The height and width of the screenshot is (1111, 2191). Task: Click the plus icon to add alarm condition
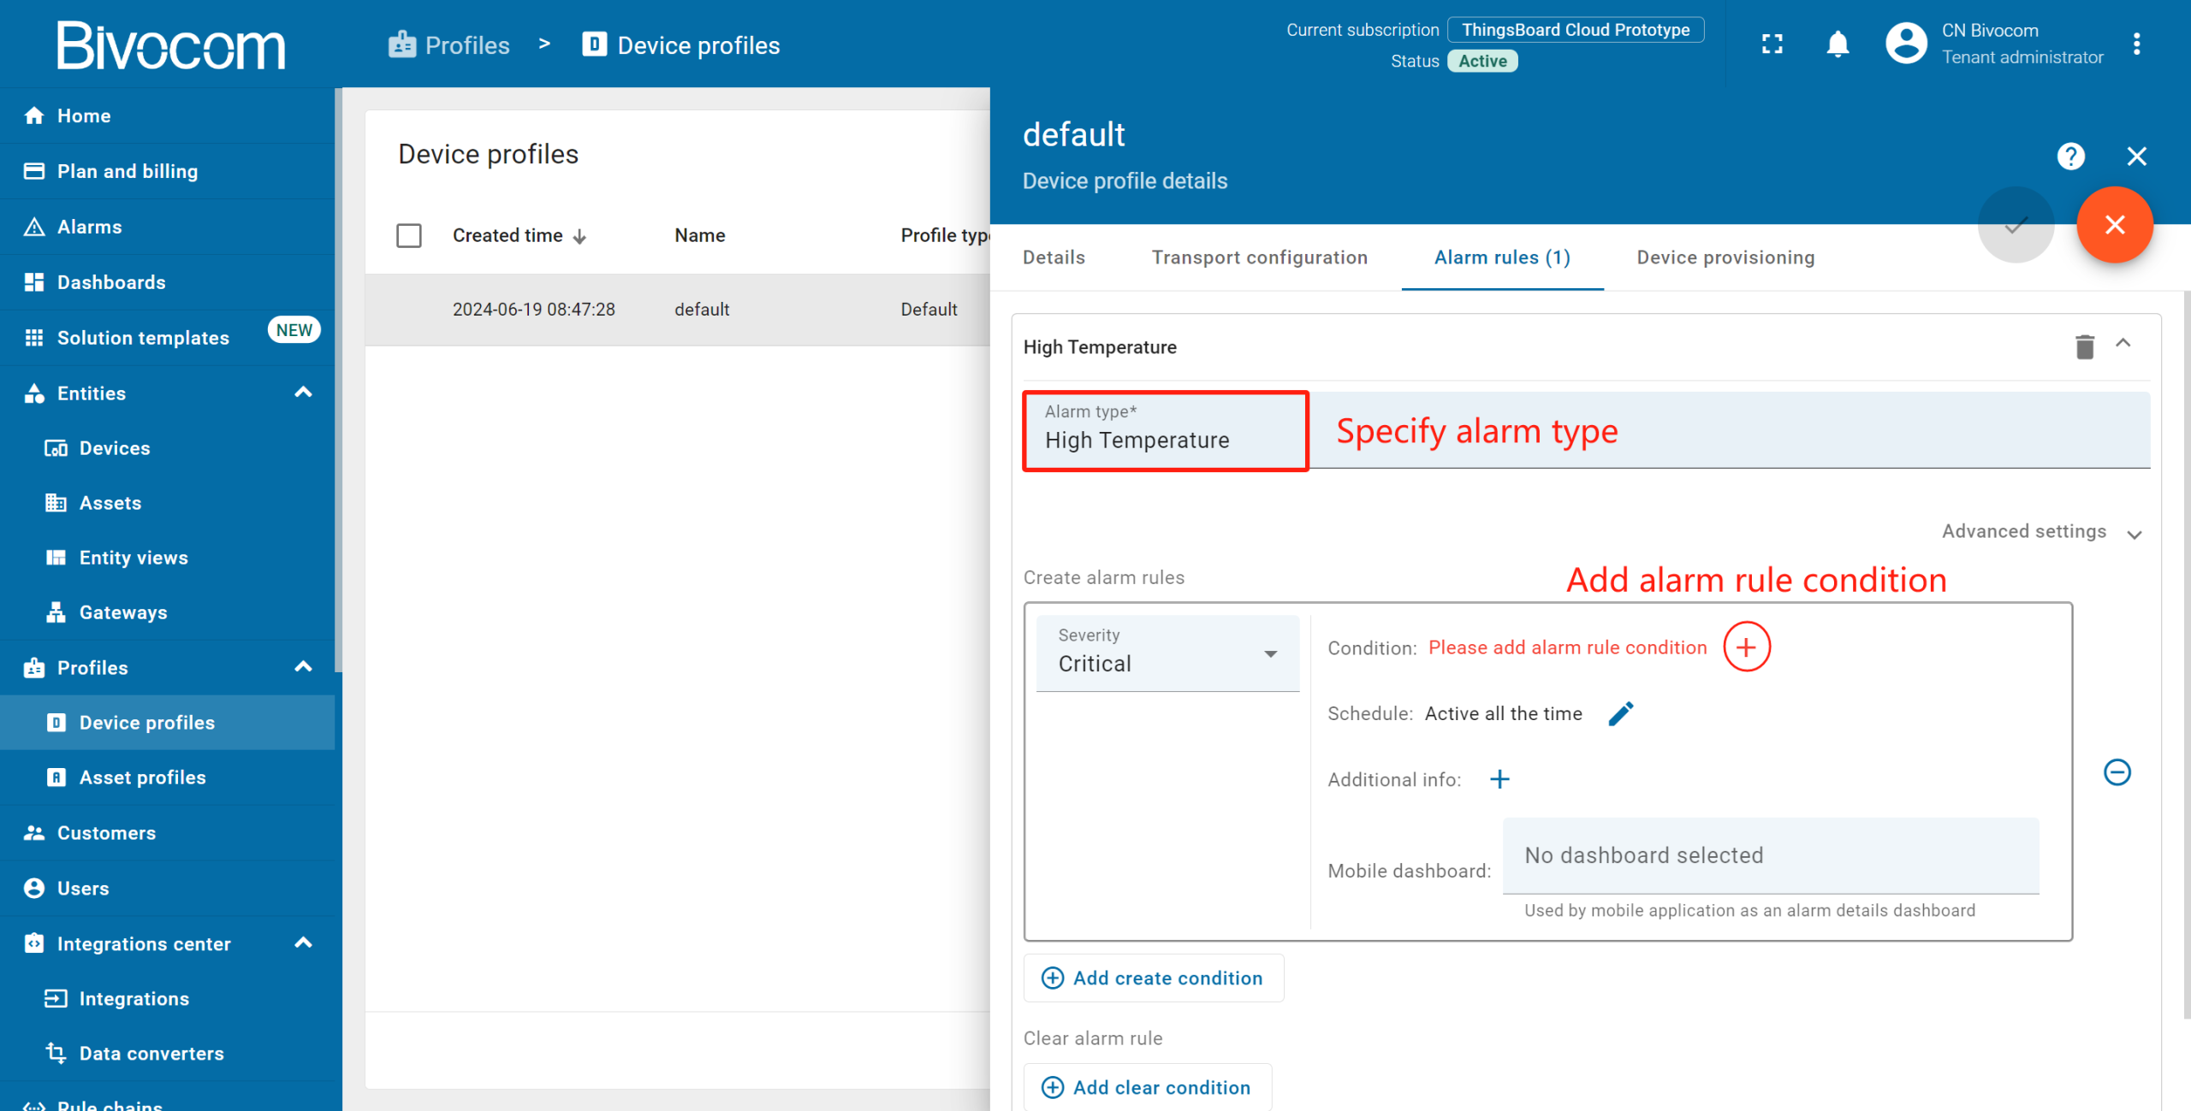pos(1746,647)
